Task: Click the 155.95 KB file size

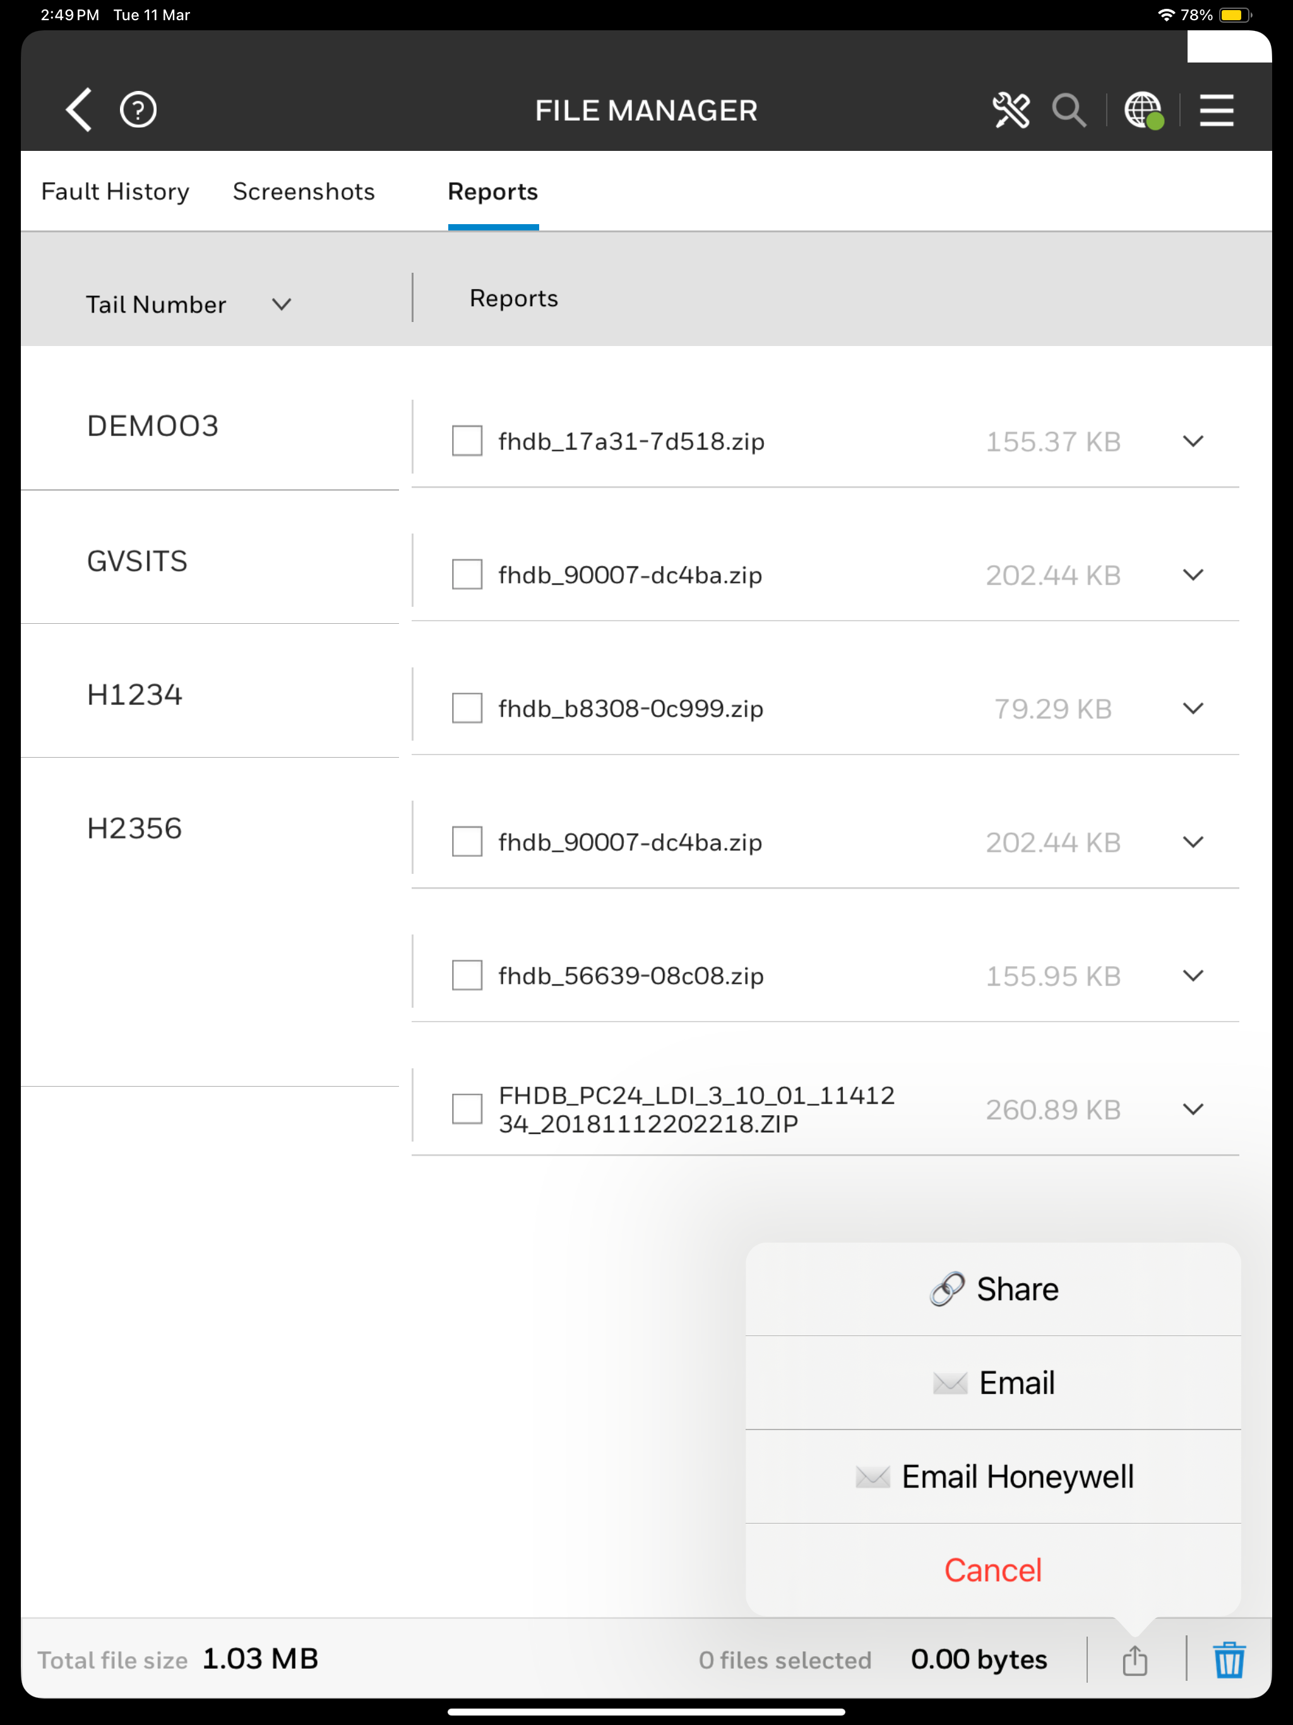Action: [1053, 976]
